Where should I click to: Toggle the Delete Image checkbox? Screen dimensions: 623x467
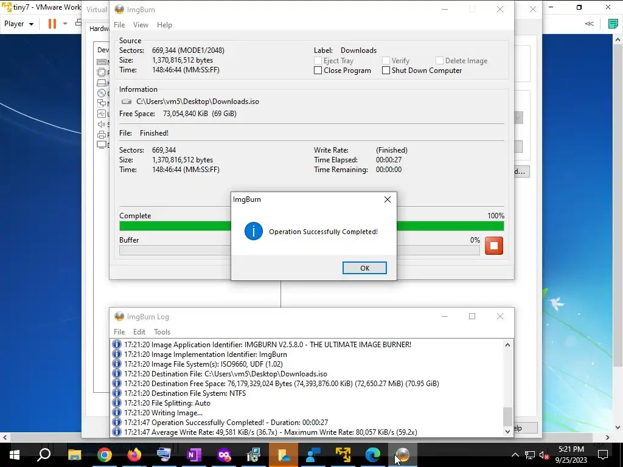click(x=439, y=61)
